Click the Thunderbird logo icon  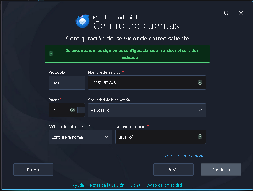tap(83, 21)
